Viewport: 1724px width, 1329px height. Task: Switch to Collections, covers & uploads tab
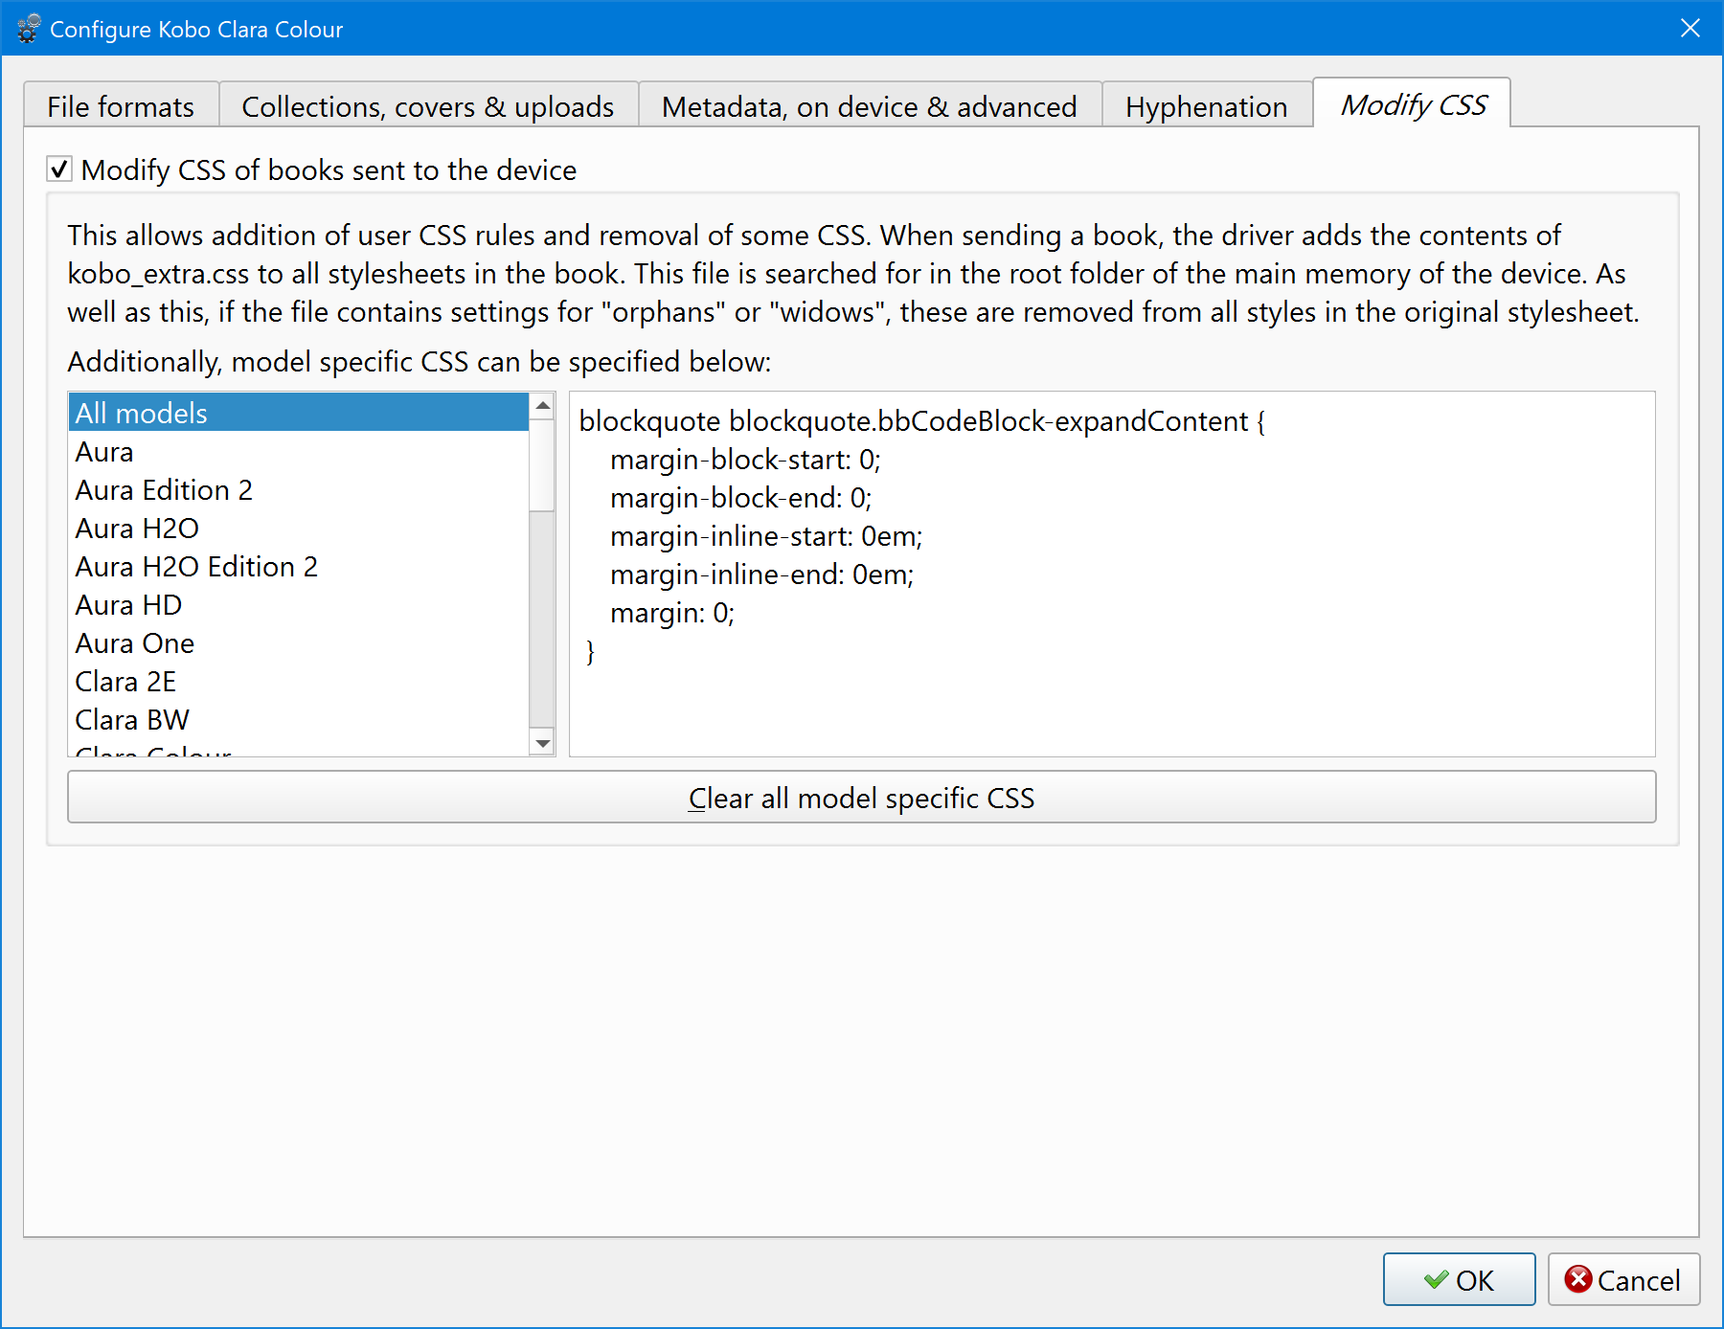tap(428, 105)
